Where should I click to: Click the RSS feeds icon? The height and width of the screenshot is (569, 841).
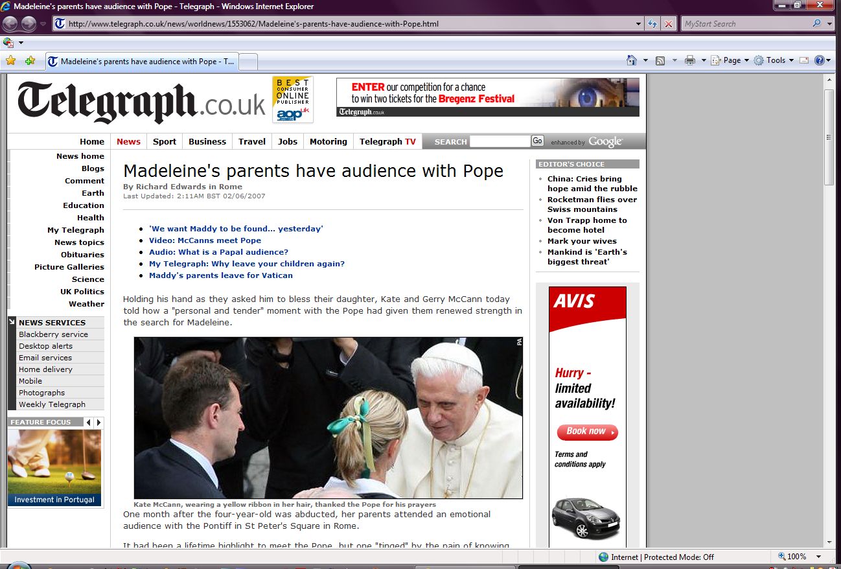click(660, 60)
